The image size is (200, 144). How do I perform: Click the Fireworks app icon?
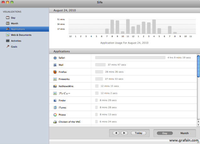(55, 79)
